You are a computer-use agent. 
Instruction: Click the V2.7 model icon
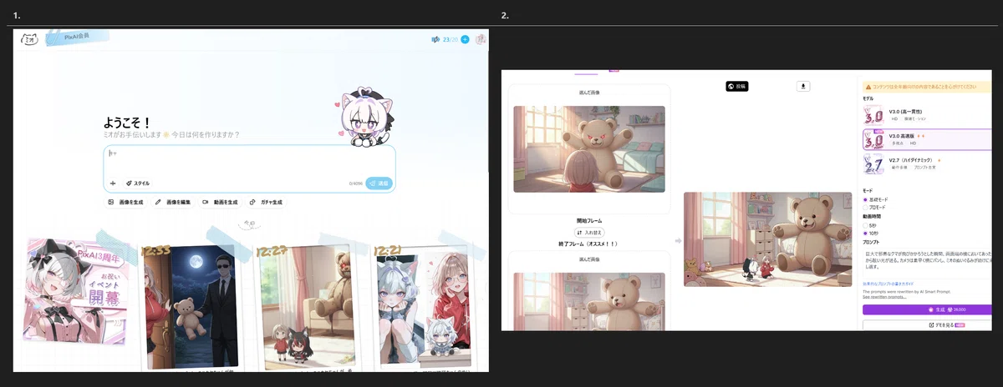873,164
